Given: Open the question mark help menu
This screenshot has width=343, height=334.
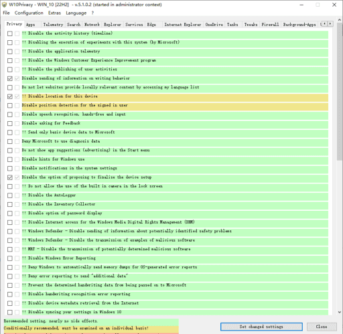Looking at the screenshot, I should point(92,13).
